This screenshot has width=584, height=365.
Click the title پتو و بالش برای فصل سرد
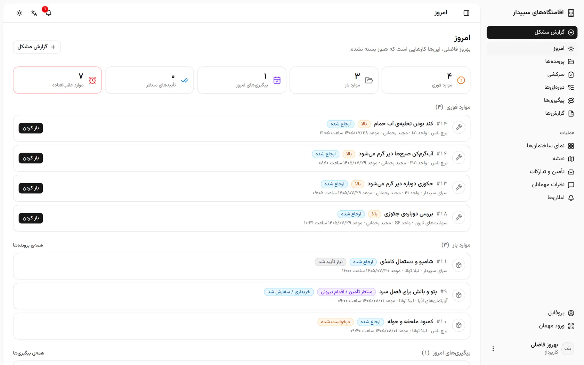pos(408,292)
